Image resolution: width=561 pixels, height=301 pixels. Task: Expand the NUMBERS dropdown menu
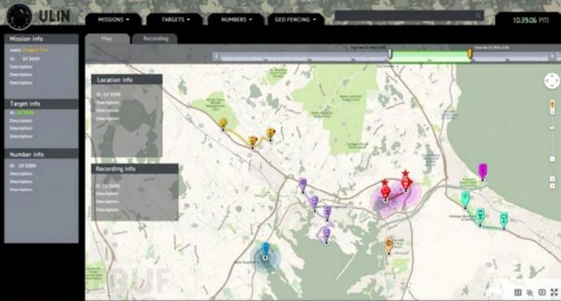pos(236,20)
